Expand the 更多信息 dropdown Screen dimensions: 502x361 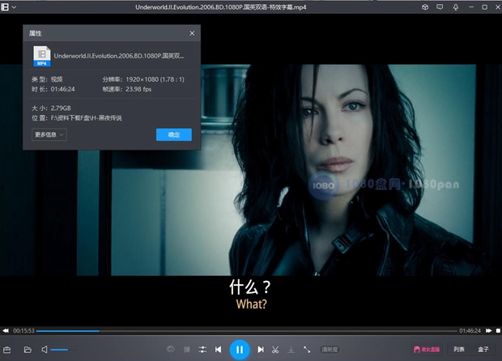(x=49, y=134)
